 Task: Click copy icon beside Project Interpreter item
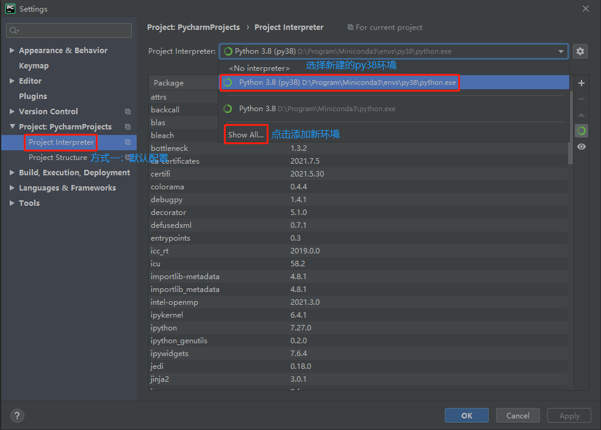(128, 142)
